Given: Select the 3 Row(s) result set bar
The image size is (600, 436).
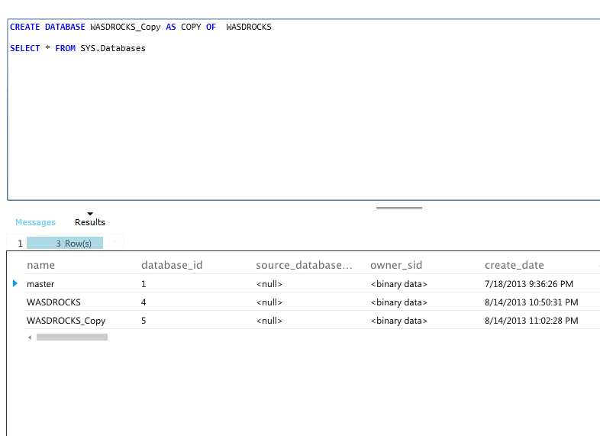Looking at the screenshot, I should pos(73,244).
